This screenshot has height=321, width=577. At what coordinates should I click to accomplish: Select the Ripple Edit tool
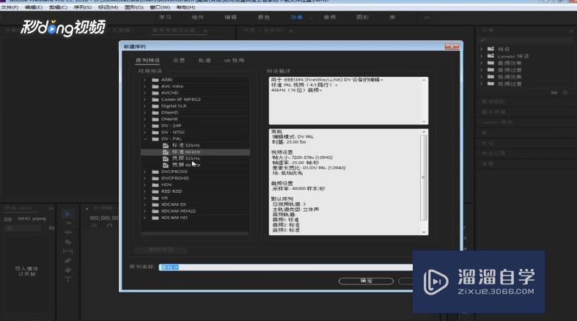(67, 232)
